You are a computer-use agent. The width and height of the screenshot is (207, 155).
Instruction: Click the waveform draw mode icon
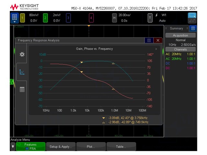coord(192,21)
